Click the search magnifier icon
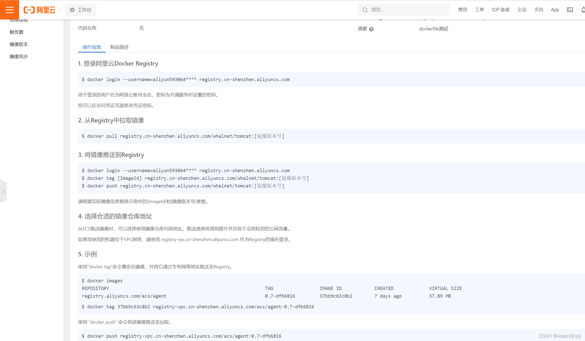Screen dimensions: 585x341 point(365,10)
